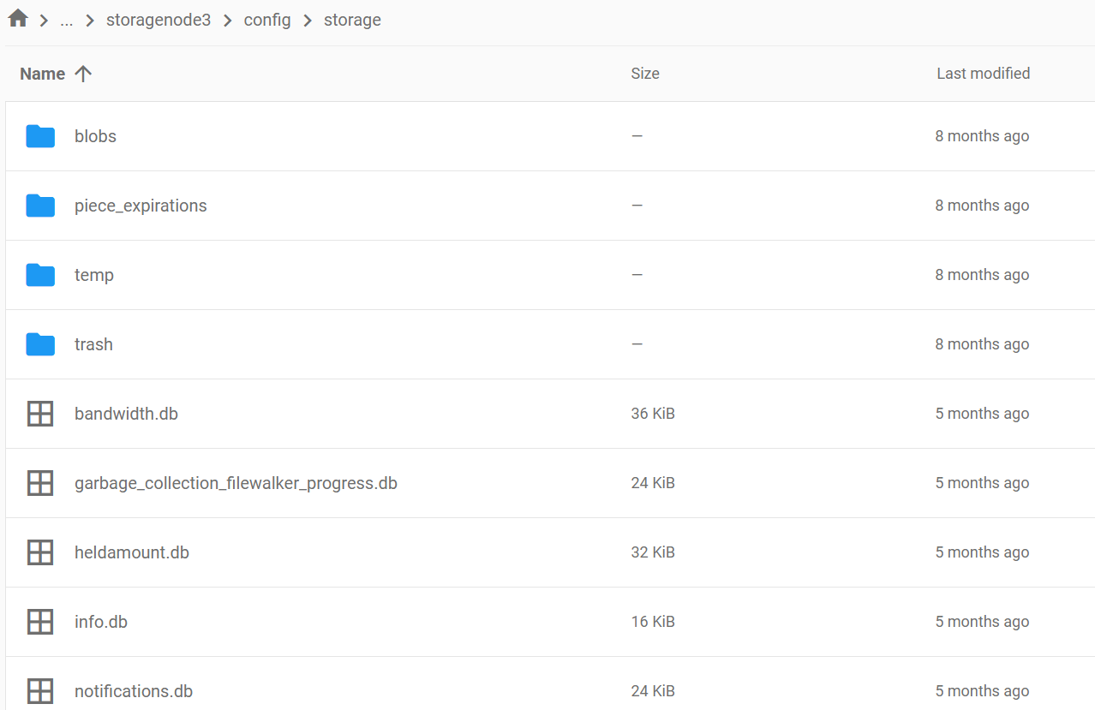Select the storage breadcrumb entry
Viewport: 1095px width, 710px height.
[x=352, y=20]
